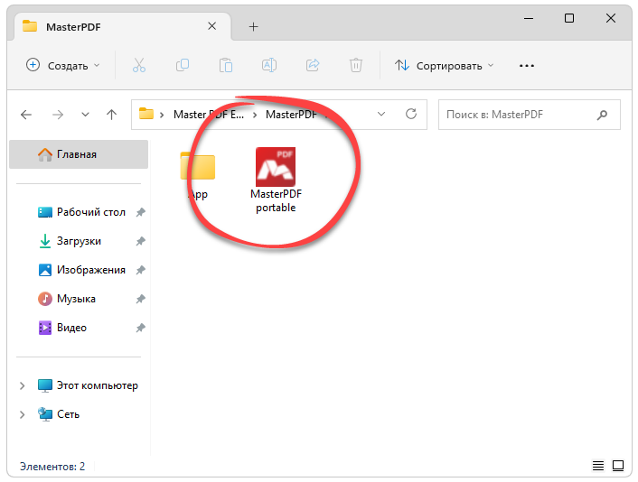Expand address bar history dropdown
Image resolution: width=638 pixels, height=482 pixels.
click(x=381, y=115)
